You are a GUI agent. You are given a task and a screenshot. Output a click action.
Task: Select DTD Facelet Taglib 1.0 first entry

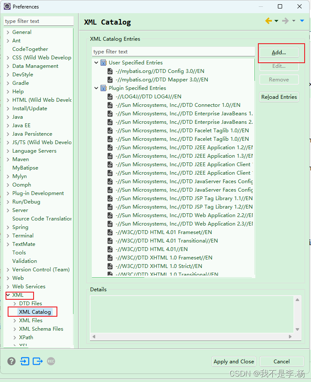[x=182, y=131]
